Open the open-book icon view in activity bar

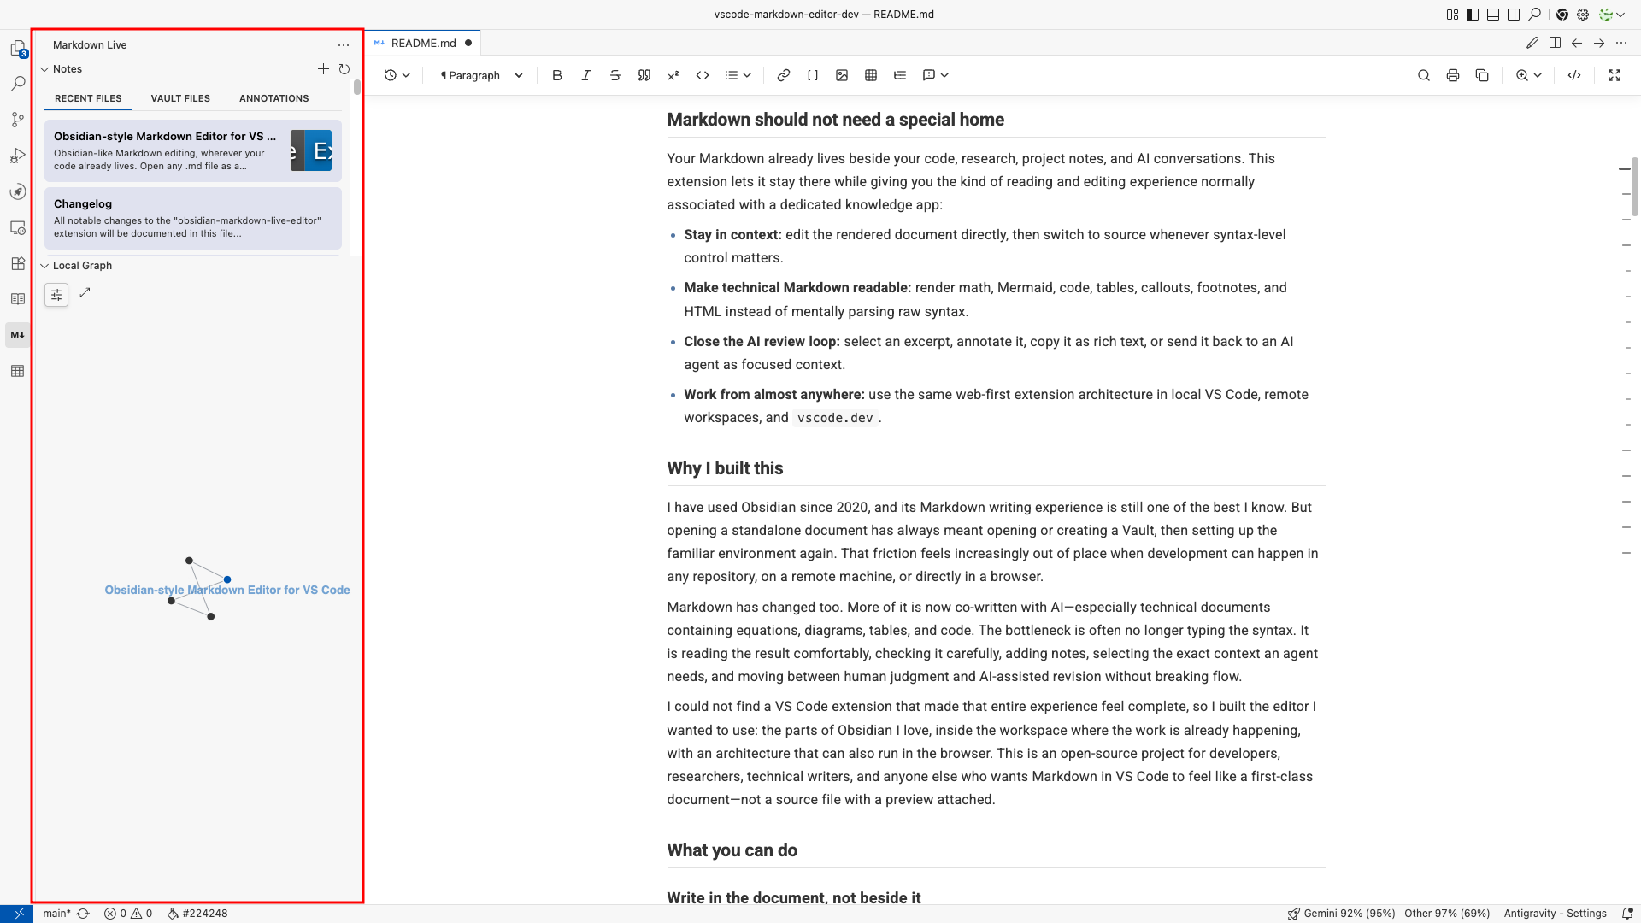click(18, 299)
